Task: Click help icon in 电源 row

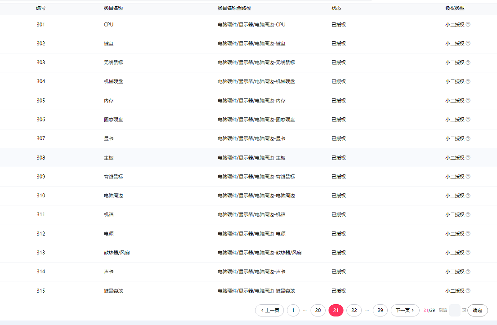Action: pos(468,234)
